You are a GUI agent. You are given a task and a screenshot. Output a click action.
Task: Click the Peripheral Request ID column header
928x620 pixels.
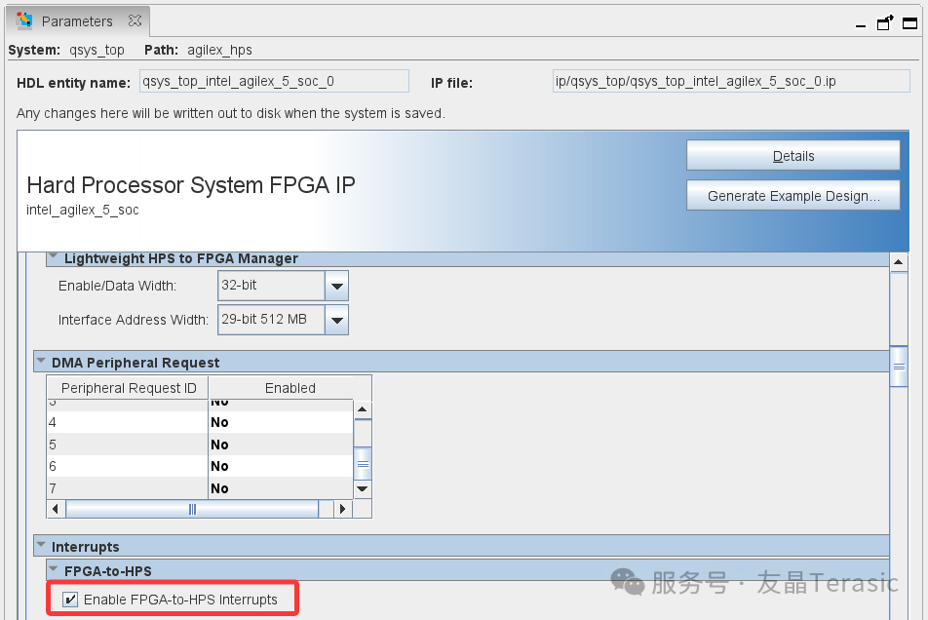click(x=128, y=388)
